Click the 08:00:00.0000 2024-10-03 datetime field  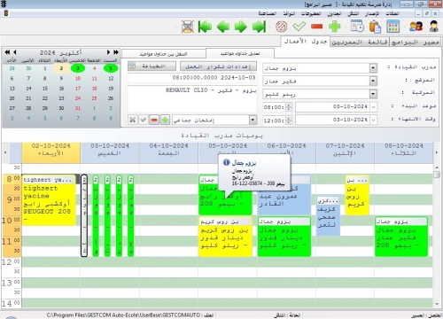(x=192, y=78)
